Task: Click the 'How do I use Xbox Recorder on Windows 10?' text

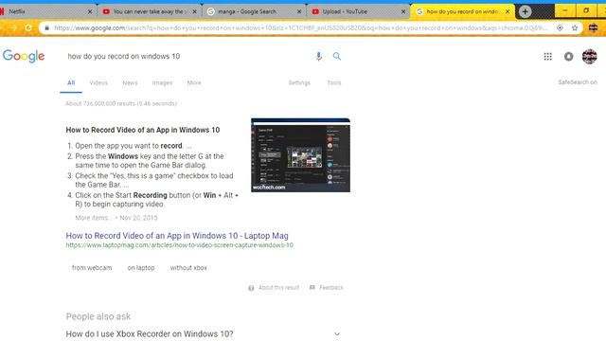Action: point(150,333)
